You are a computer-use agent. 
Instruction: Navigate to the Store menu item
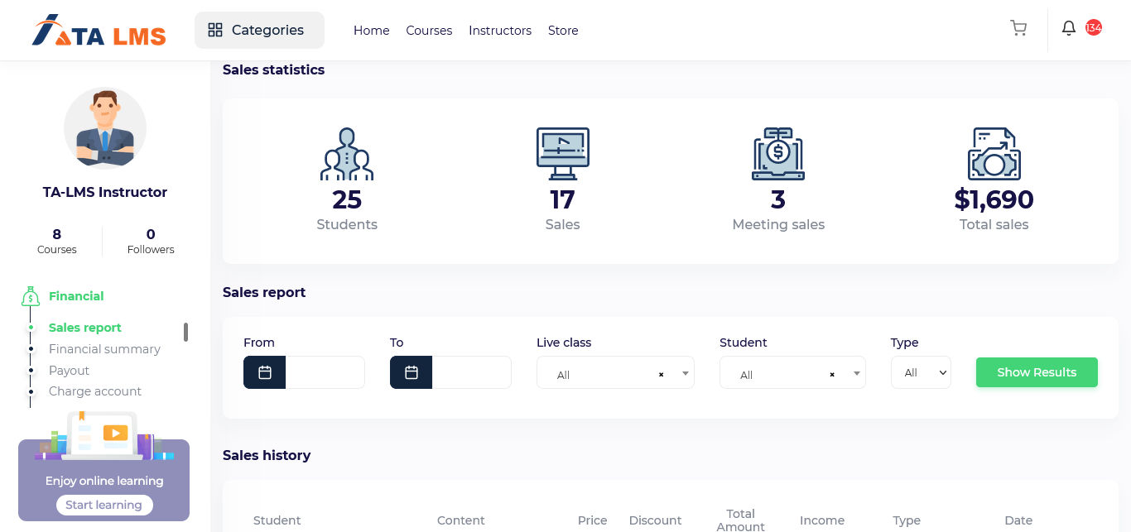point(563,31)
